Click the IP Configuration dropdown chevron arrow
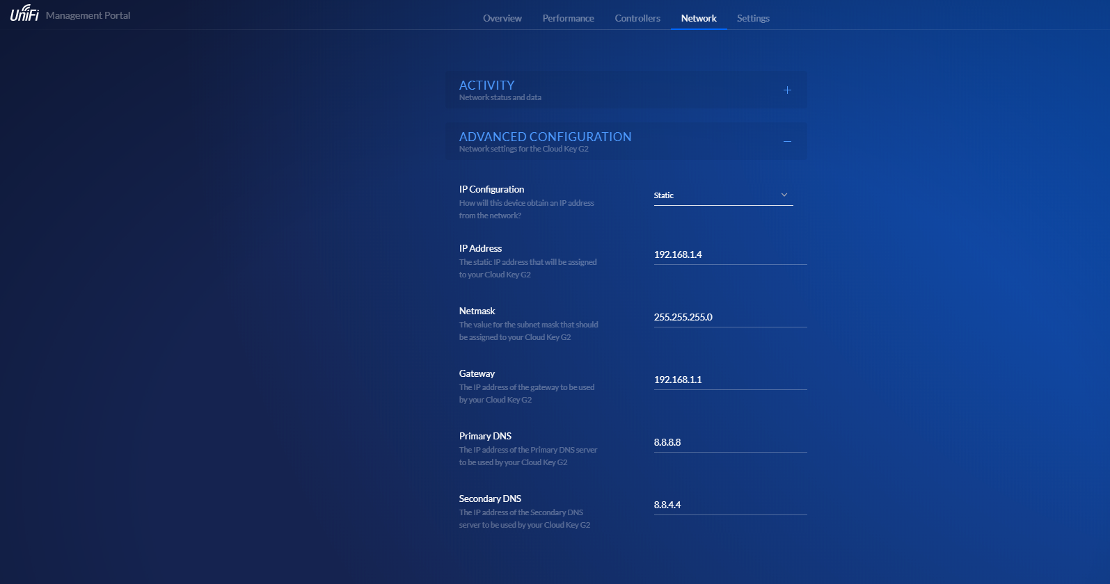Screen dimensions: 1110x584 coord(784,195)
